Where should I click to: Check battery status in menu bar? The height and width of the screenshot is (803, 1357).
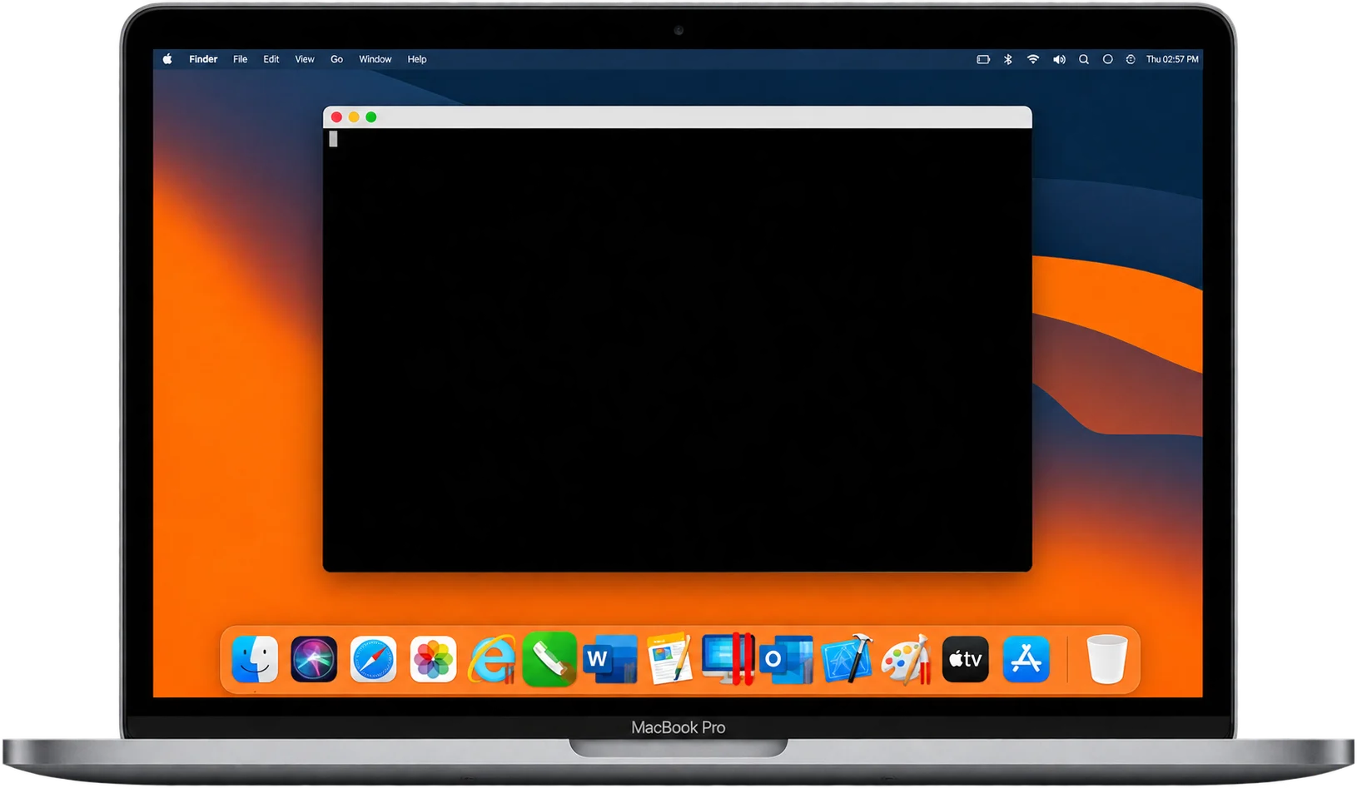coord(983,59)
